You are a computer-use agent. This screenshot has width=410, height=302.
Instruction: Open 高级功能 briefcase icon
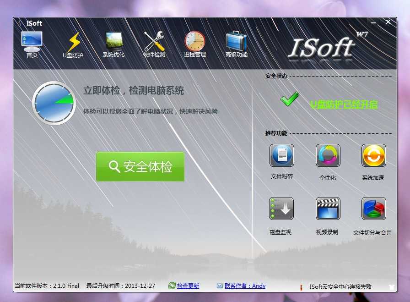coord(236,41)
